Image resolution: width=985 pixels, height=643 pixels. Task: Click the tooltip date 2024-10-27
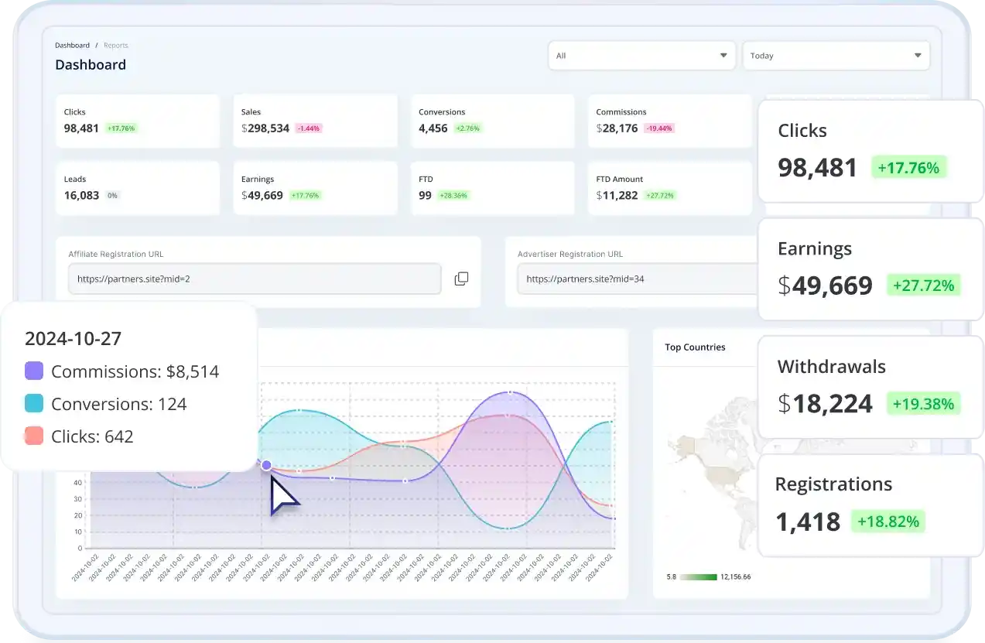coord(73,338)
